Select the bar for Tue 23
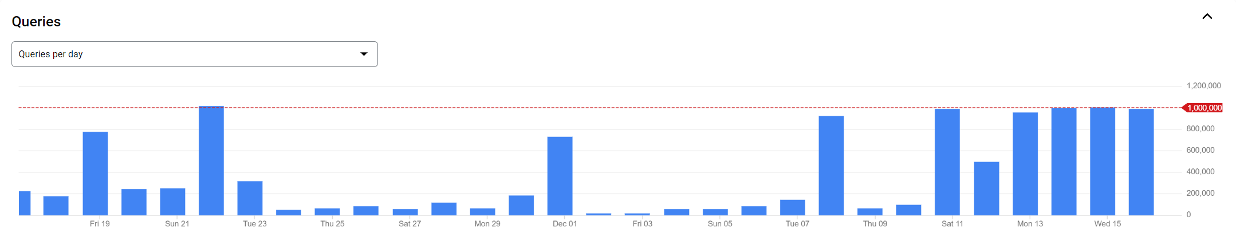 coord(250,198)
